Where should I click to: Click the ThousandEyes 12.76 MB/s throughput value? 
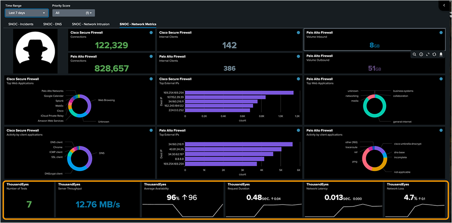(98, 204)
